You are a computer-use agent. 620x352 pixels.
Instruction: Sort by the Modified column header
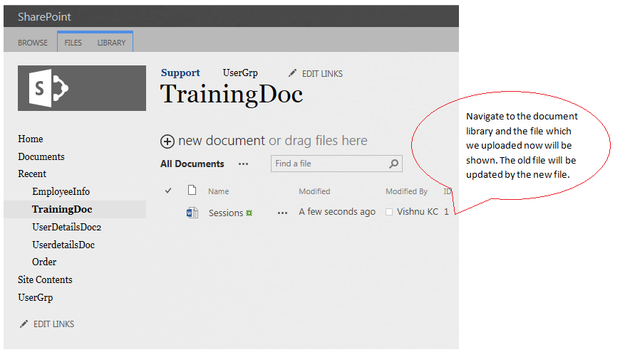[314, 191]
